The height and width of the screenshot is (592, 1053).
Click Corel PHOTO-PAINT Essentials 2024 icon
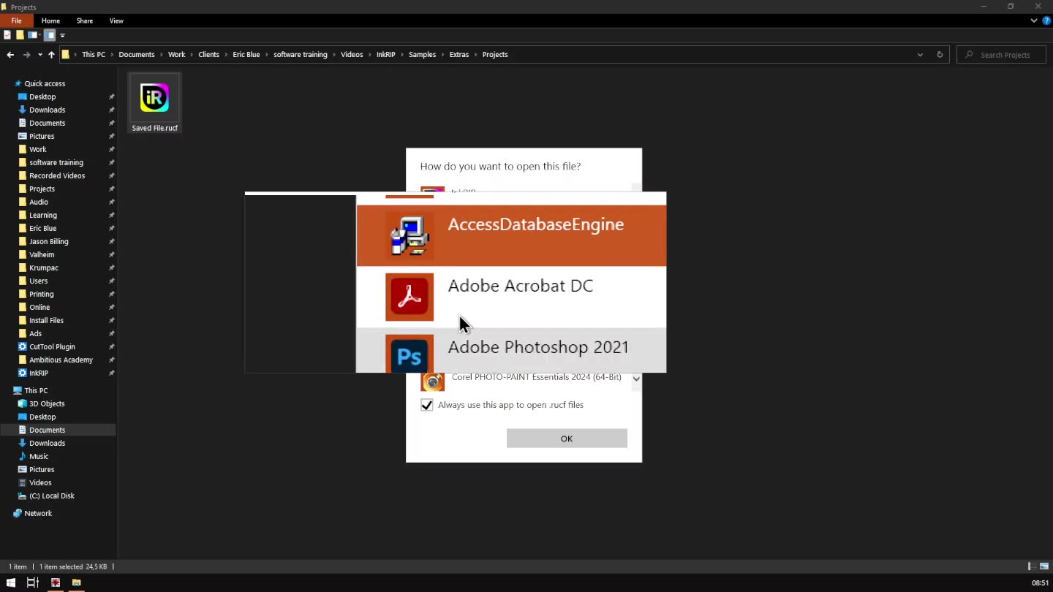433,381
